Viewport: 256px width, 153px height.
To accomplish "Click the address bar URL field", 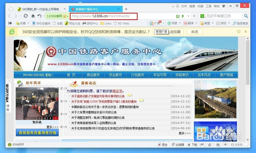I will (104, 16).
